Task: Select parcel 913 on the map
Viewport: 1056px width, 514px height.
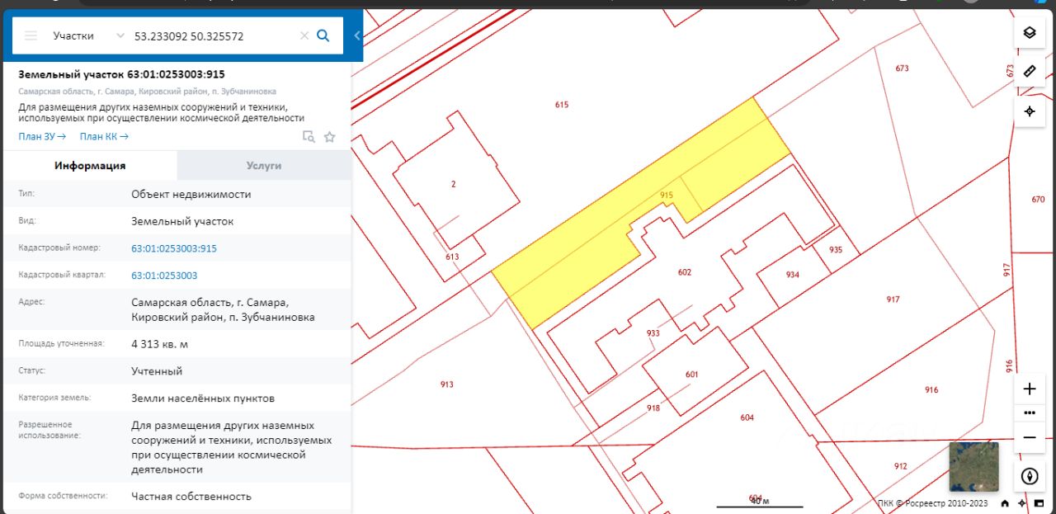Action: [446, 384]
